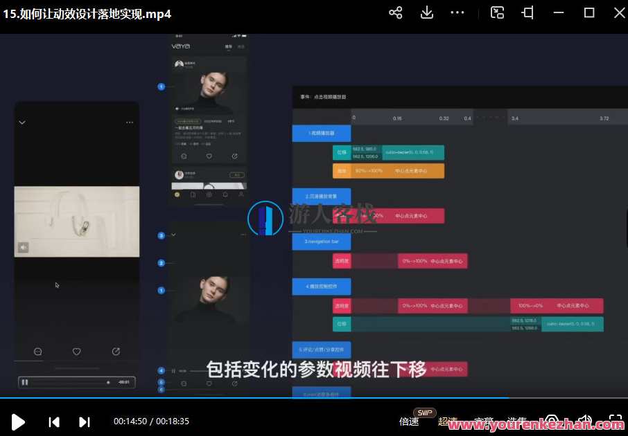
Task: Open the 选集 episode list
Action: pyautogui.click(x=516, y=421)
